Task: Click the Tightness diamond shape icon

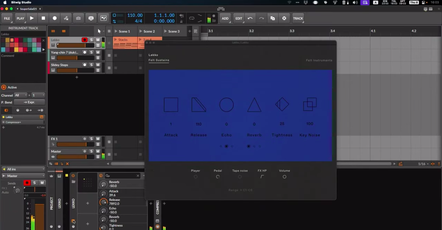Action: click(x=282, y=105)
